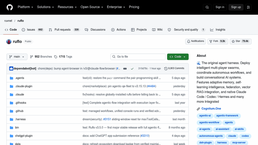Open the .agents folder icon

coord(11,78)
